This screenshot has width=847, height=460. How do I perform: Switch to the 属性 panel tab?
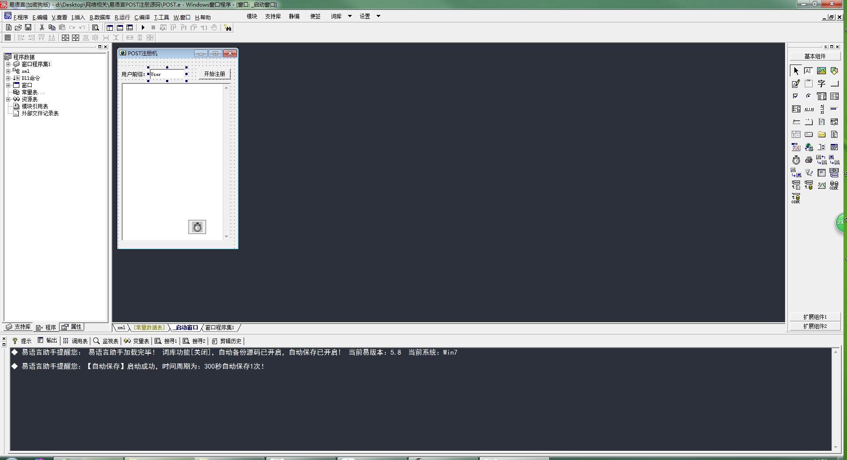[x=72, y=327]
